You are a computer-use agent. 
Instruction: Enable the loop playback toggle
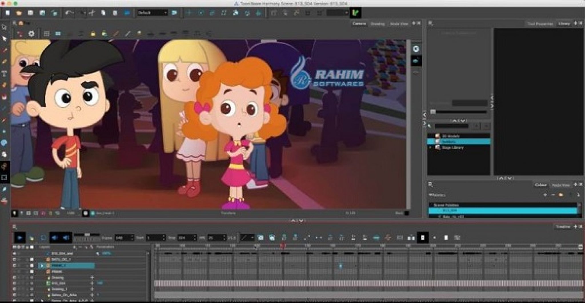[43, 237]
